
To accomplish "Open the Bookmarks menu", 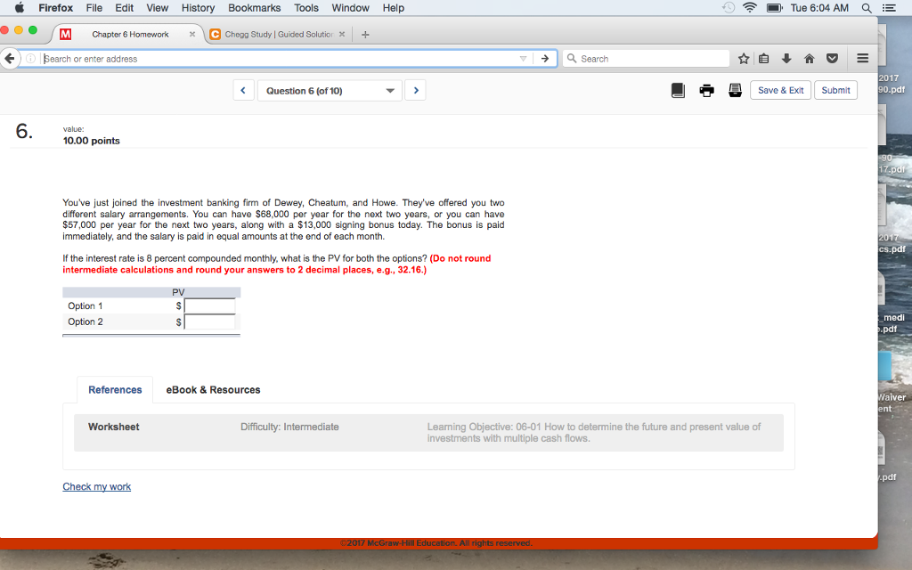I will [x=254, y=7].
